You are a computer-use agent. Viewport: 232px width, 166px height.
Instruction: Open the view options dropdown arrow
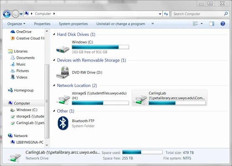pyautogui.click(x=201, y=24)
